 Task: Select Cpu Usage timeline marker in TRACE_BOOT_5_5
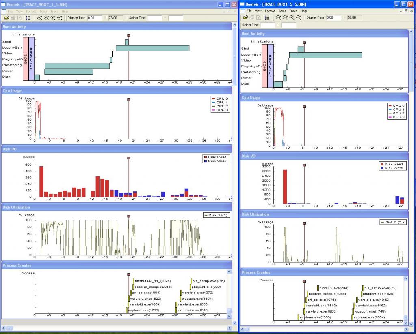(304, 107)
